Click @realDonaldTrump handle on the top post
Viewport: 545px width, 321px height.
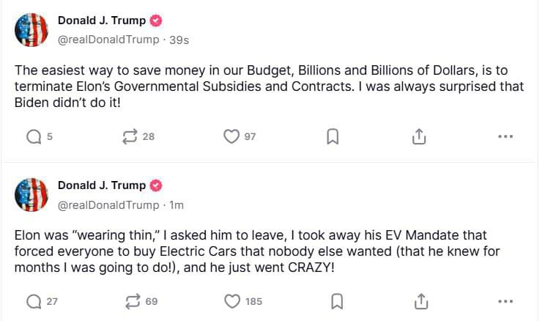[108, 40]
